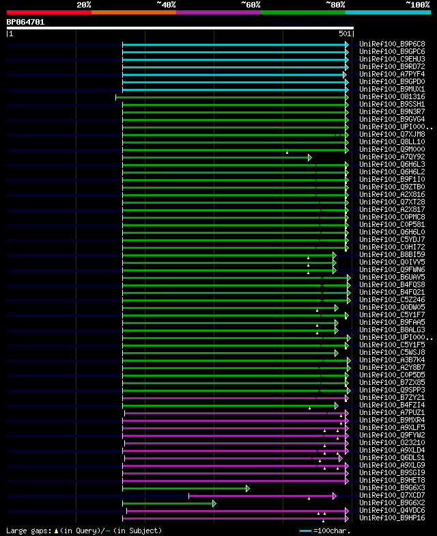437x536 pixels.
Task: Click UniRef100_C0PMC8 label
Action: (392, 217)
